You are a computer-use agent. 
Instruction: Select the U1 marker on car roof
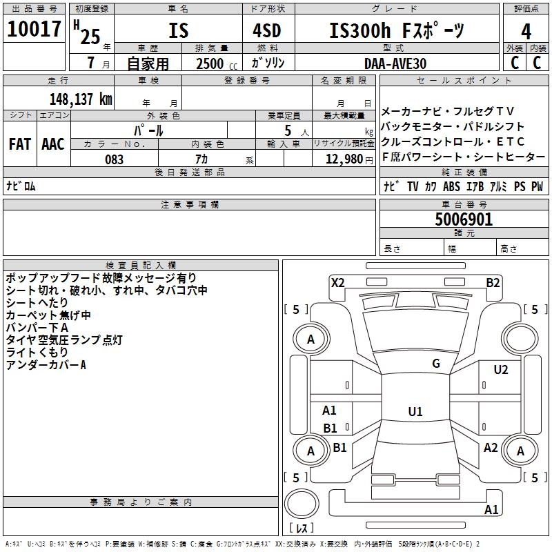(415, 412)
